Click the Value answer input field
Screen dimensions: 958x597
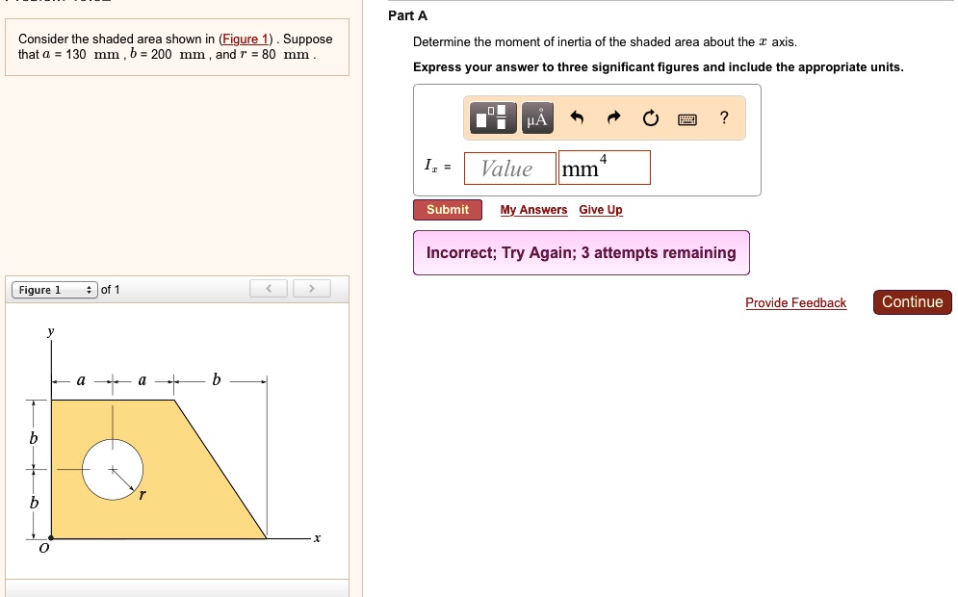pyautogui.click(x=509, y=168)
